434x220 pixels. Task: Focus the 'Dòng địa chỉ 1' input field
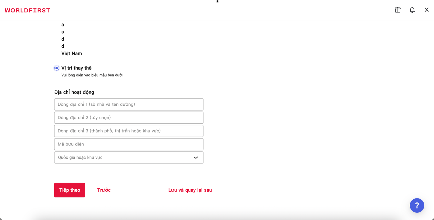pos(128,104)
